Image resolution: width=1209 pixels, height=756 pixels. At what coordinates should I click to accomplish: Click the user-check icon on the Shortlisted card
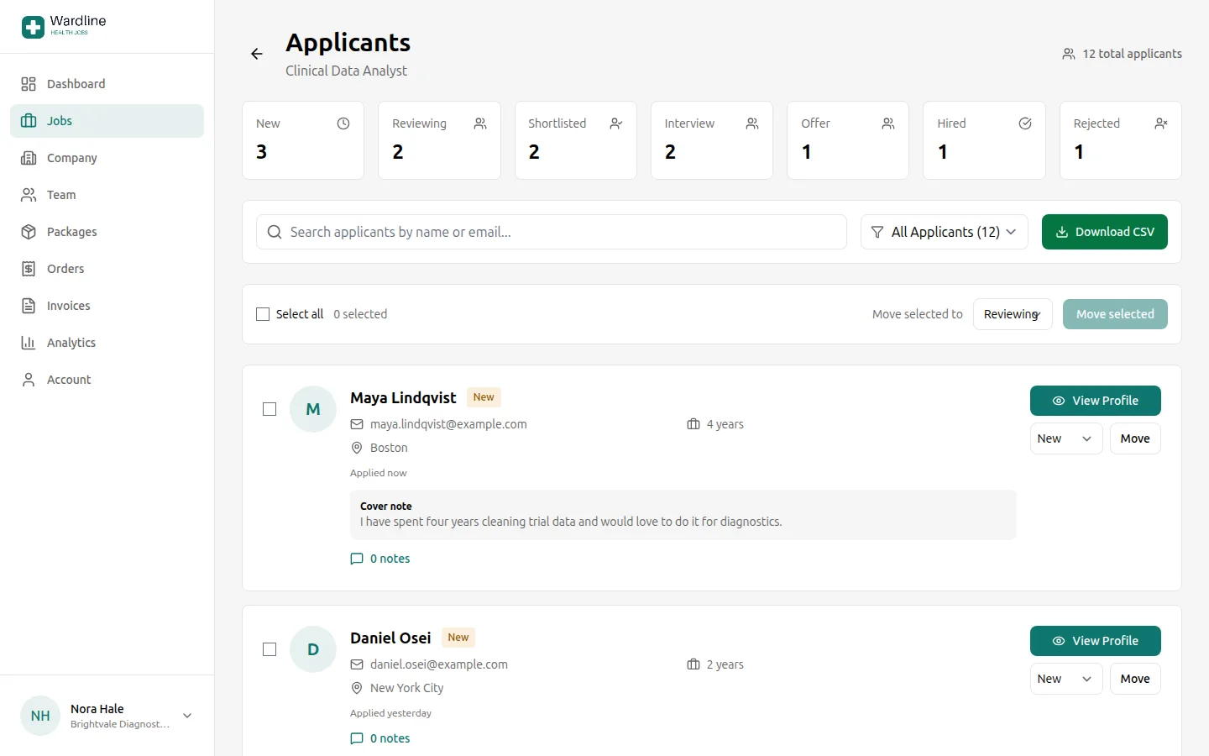pyautogui.click(x=616, y=123)
